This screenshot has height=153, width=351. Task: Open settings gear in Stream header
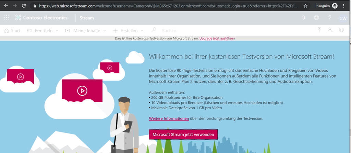316,18
